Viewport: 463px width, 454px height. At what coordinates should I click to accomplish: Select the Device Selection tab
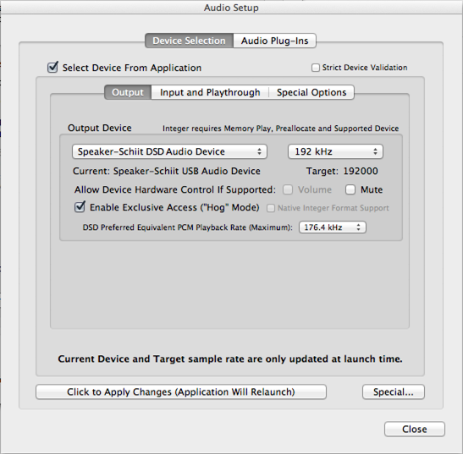coord(189,41)
